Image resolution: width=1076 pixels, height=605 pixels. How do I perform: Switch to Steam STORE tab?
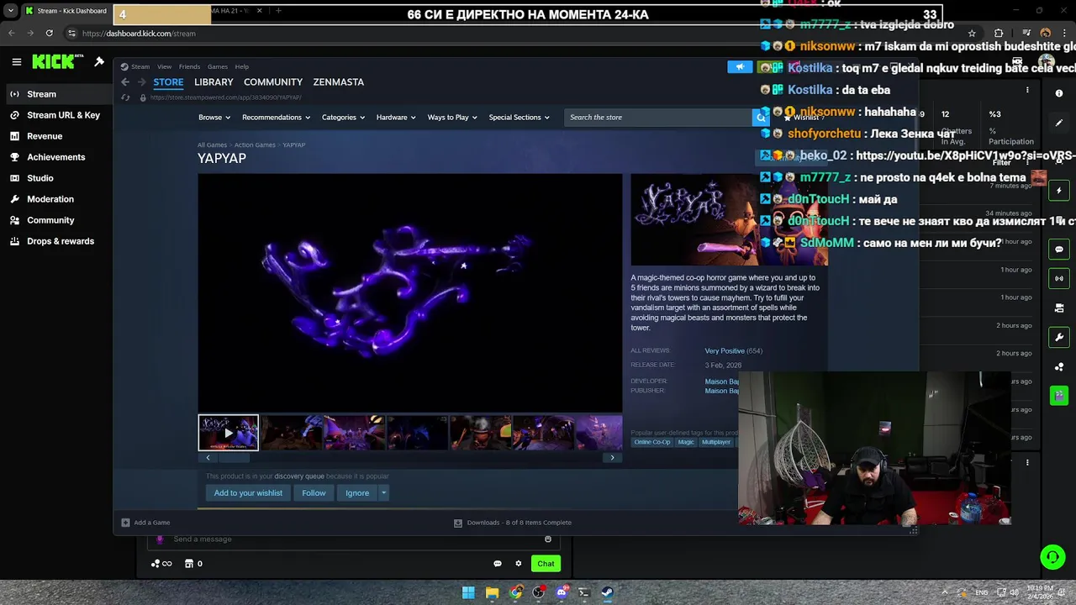click(168, 82)
